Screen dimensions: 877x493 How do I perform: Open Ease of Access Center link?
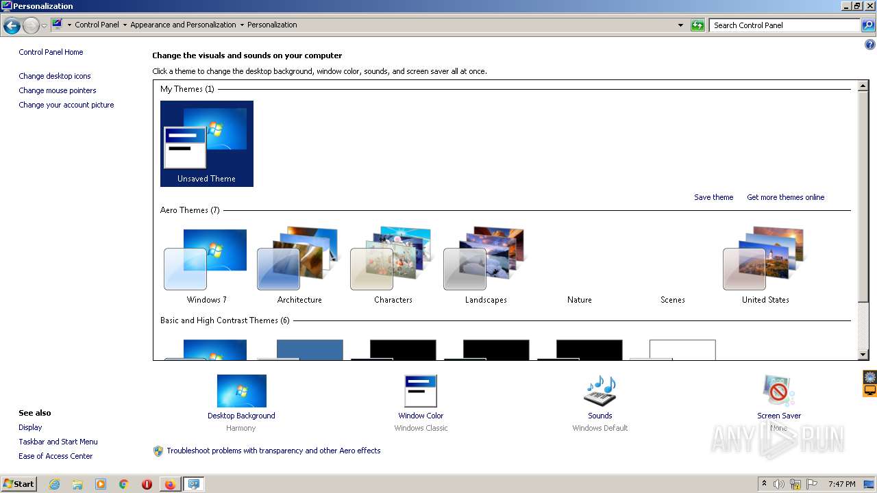tap(55, 456)
